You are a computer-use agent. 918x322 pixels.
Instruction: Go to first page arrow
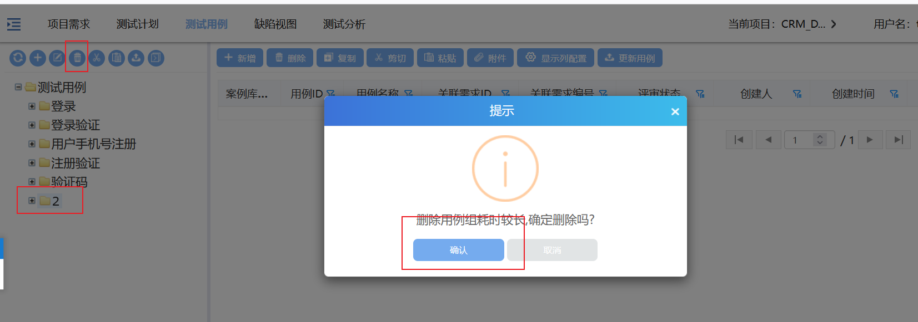pos(739,140)
